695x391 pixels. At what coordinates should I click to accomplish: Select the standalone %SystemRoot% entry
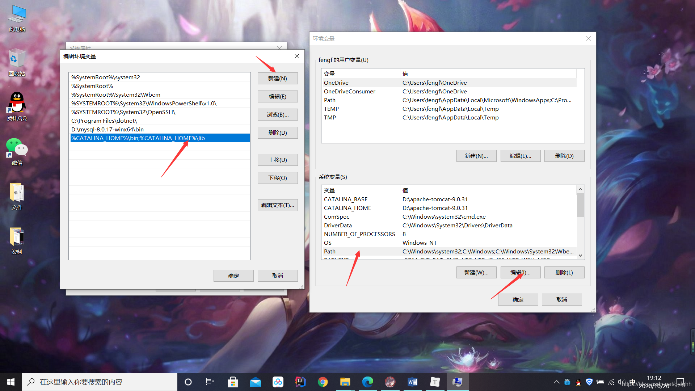coord(160,86)
